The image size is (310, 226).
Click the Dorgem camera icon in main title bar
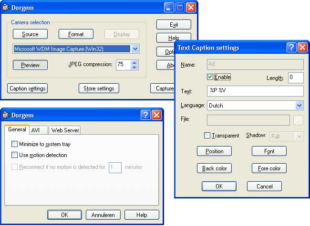[6, 8]
